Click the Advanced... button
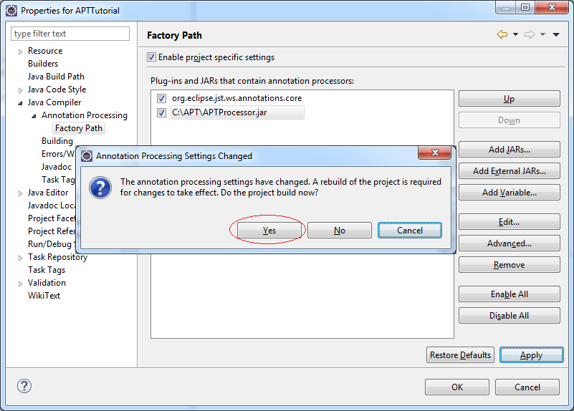The image size is (574, 411). 510,243
